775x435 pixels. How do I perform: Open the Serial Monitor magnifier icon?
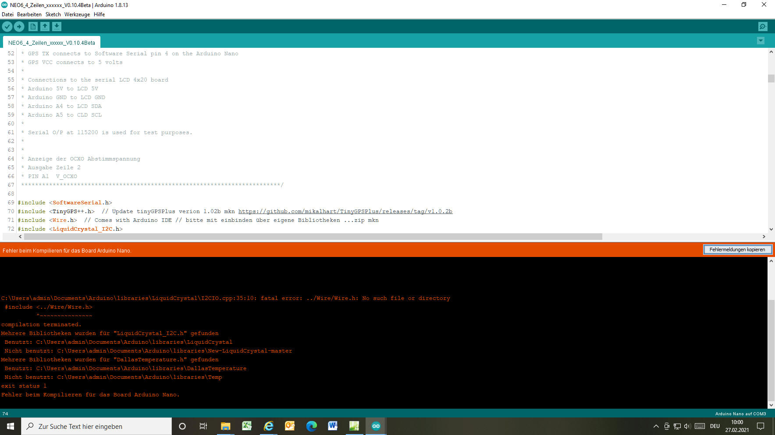(x=763, y=27)
